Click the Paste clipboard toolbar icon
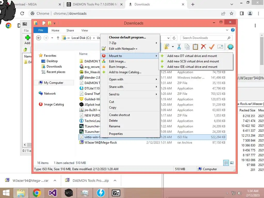Image resolution: width=264 pixels, height=198 pixels. (195, 47)
